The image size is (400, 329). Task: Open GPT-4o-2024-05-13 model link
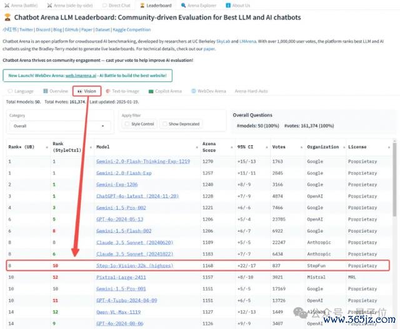[119, 220]
